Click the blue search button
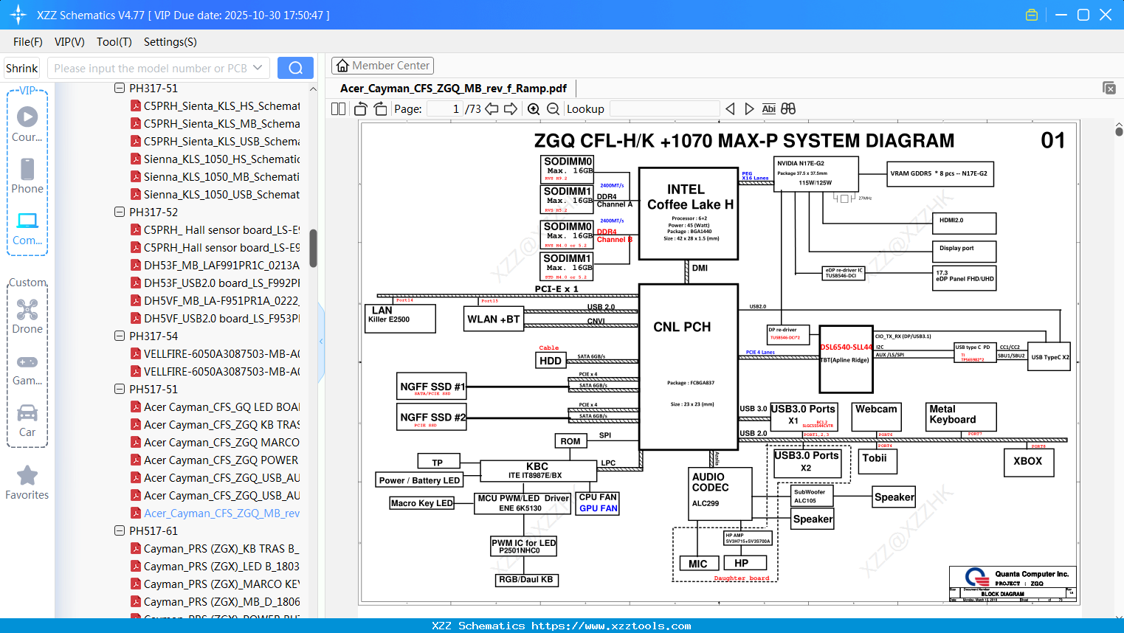Screen dimensions: 1124x633 click(295, 68)
